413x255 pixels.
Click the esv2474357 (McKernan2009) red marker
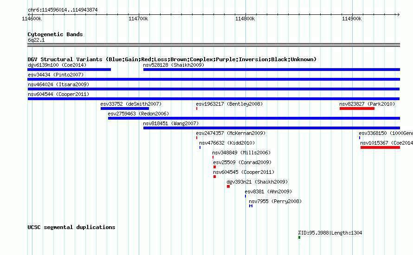197,138
